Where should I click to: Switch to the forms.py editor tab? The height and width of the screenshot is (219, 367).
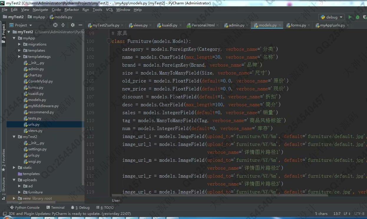click(298, 25)
